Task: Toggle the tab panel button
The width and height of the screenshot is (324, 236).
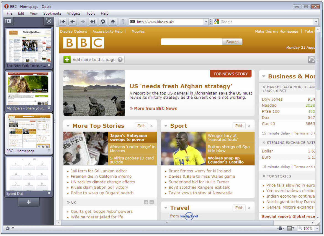Action: tap(8, 21)
